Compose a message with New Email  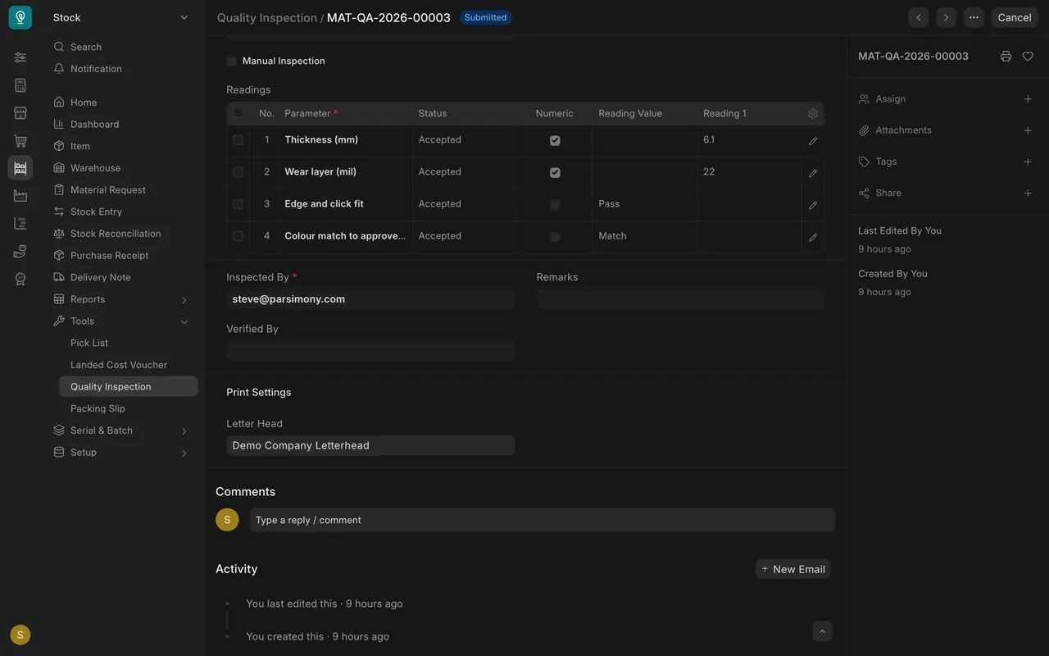point(792,569)
